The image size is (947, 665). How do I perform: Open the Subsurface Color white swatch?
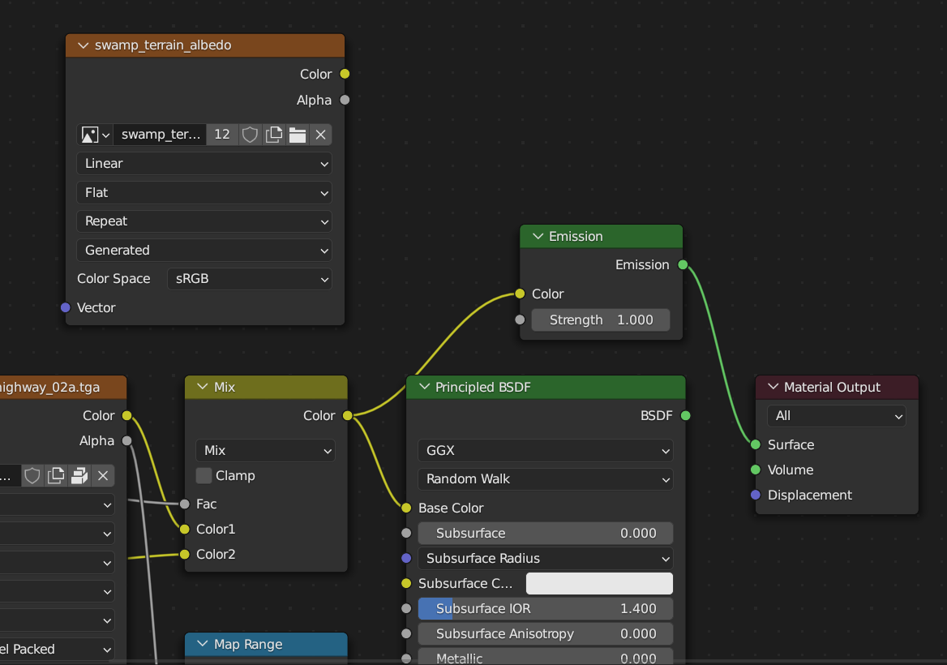pos(599,583)
